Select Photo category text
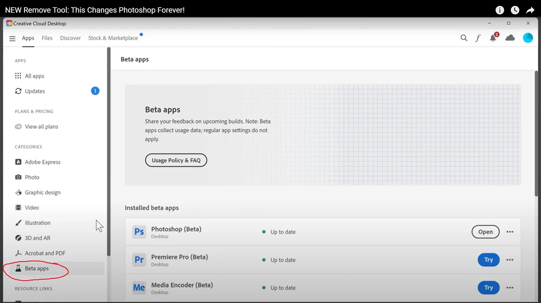 pos(32,177)
